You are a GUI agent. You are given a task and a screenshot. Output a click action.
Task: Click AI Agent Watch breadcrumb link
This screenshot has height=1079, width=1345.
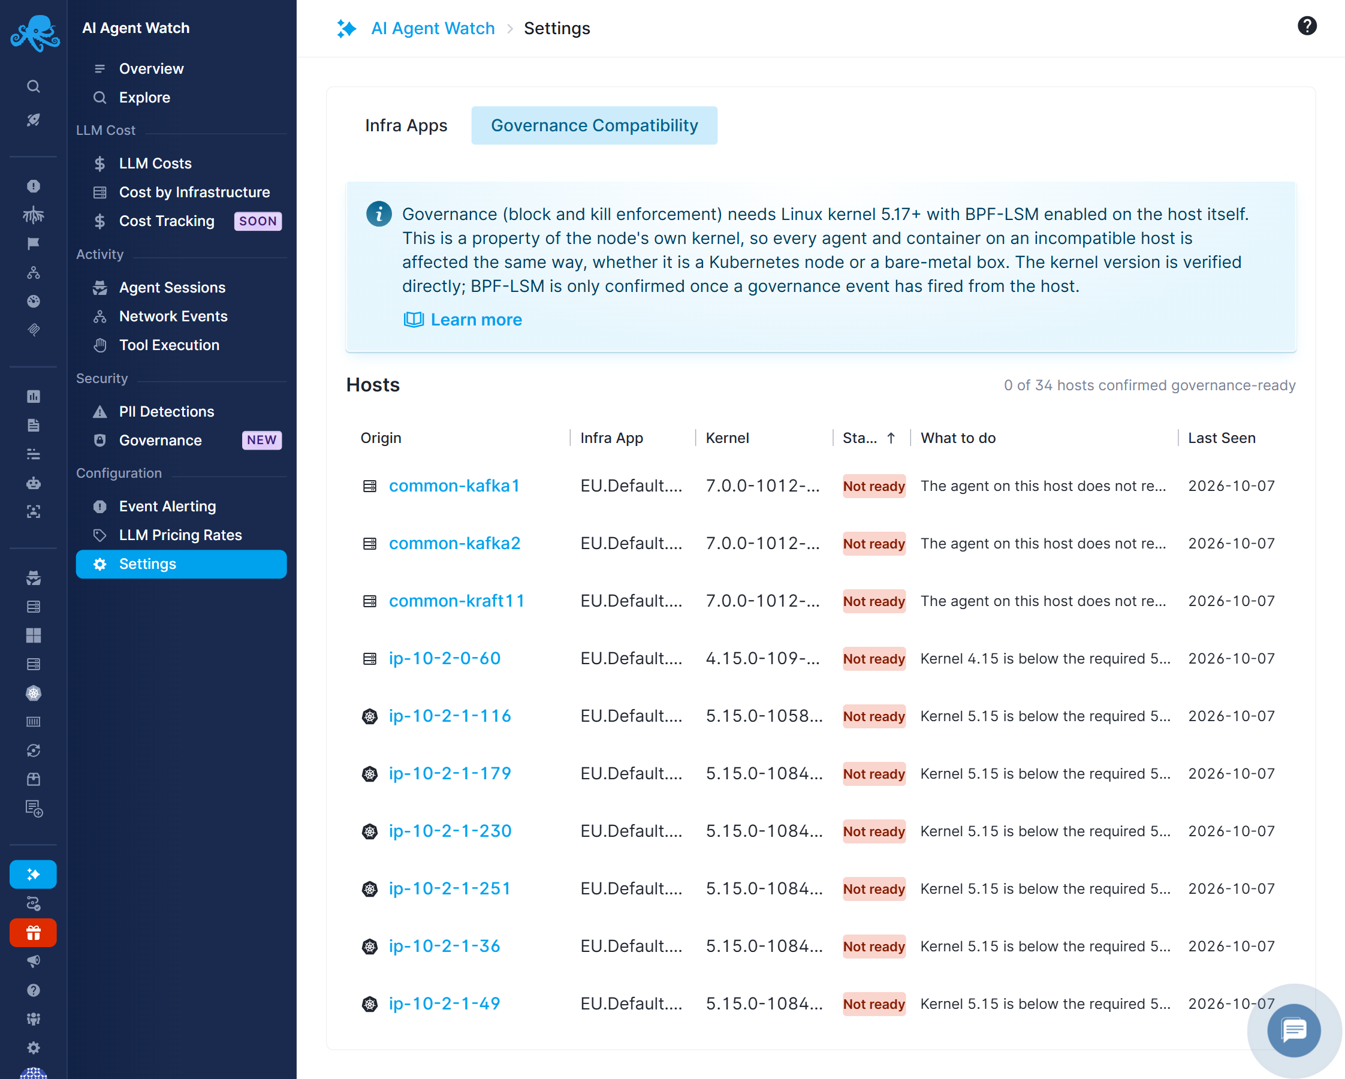pos(433,28)
